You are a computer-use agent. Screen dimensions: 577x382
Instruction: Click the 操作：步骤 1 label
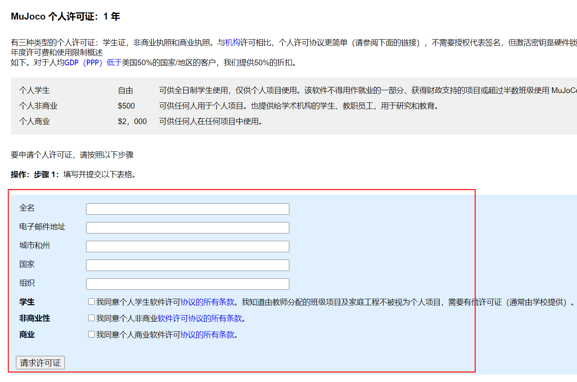[35, 175]
